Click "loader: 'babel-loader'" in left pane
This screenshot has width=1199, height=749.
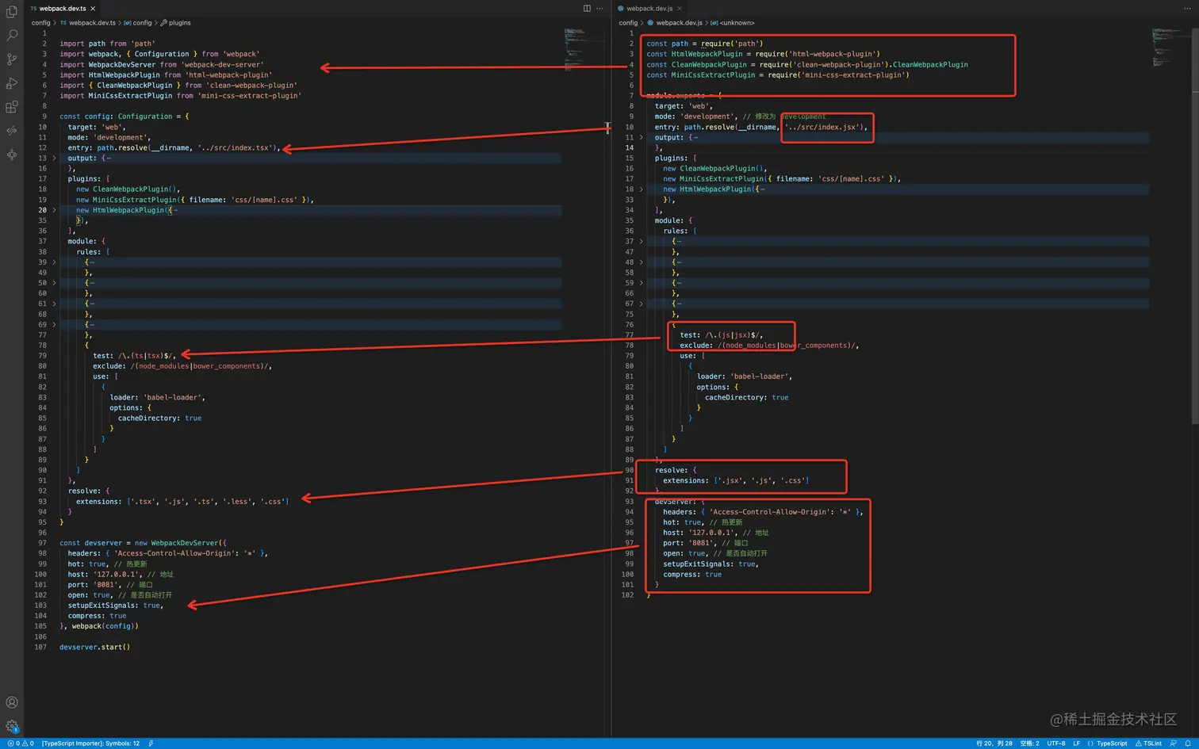pyautogui.click(x=157, y=397)
